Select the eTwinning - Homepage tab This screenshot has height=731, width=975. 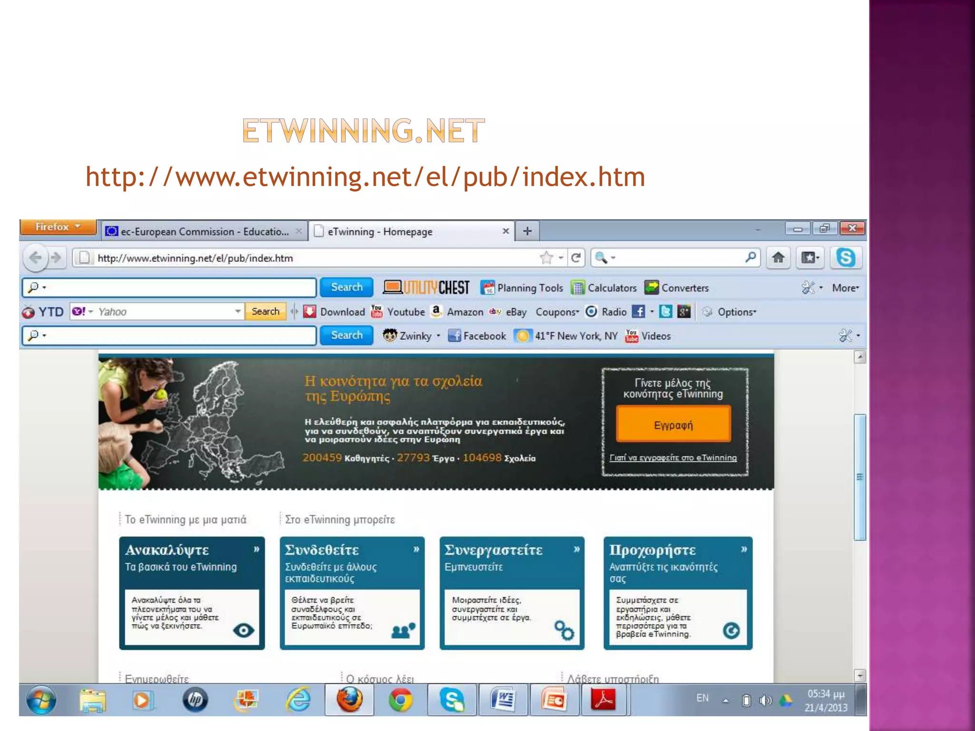click(x=412, y=231)
